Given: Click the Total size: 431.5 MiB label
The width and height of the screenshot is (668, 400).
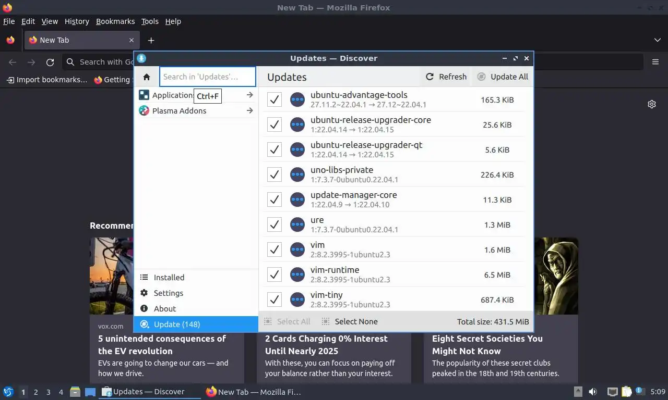Looking at the screenshot, I should click(x=493, y=321).
